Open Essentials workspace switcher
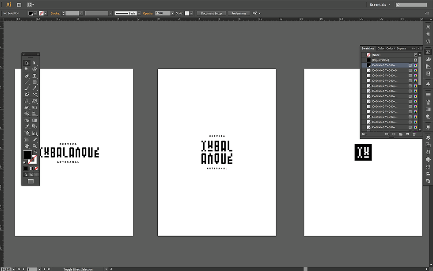This screenshot has height=271, width=433. click(380, 5)
